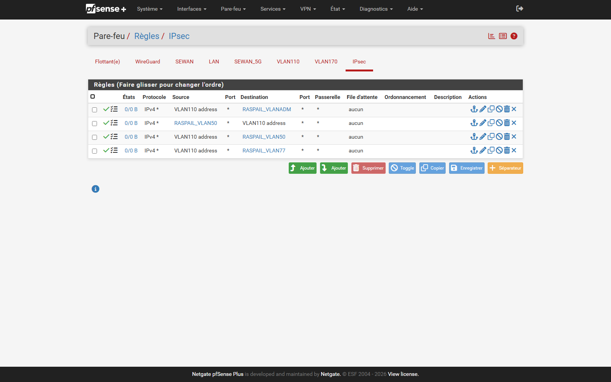The height and width of the screenshot is (382, 611).
Task: Add rule to top with up-arrow Ajouter
Action: (x=302, y=168)
